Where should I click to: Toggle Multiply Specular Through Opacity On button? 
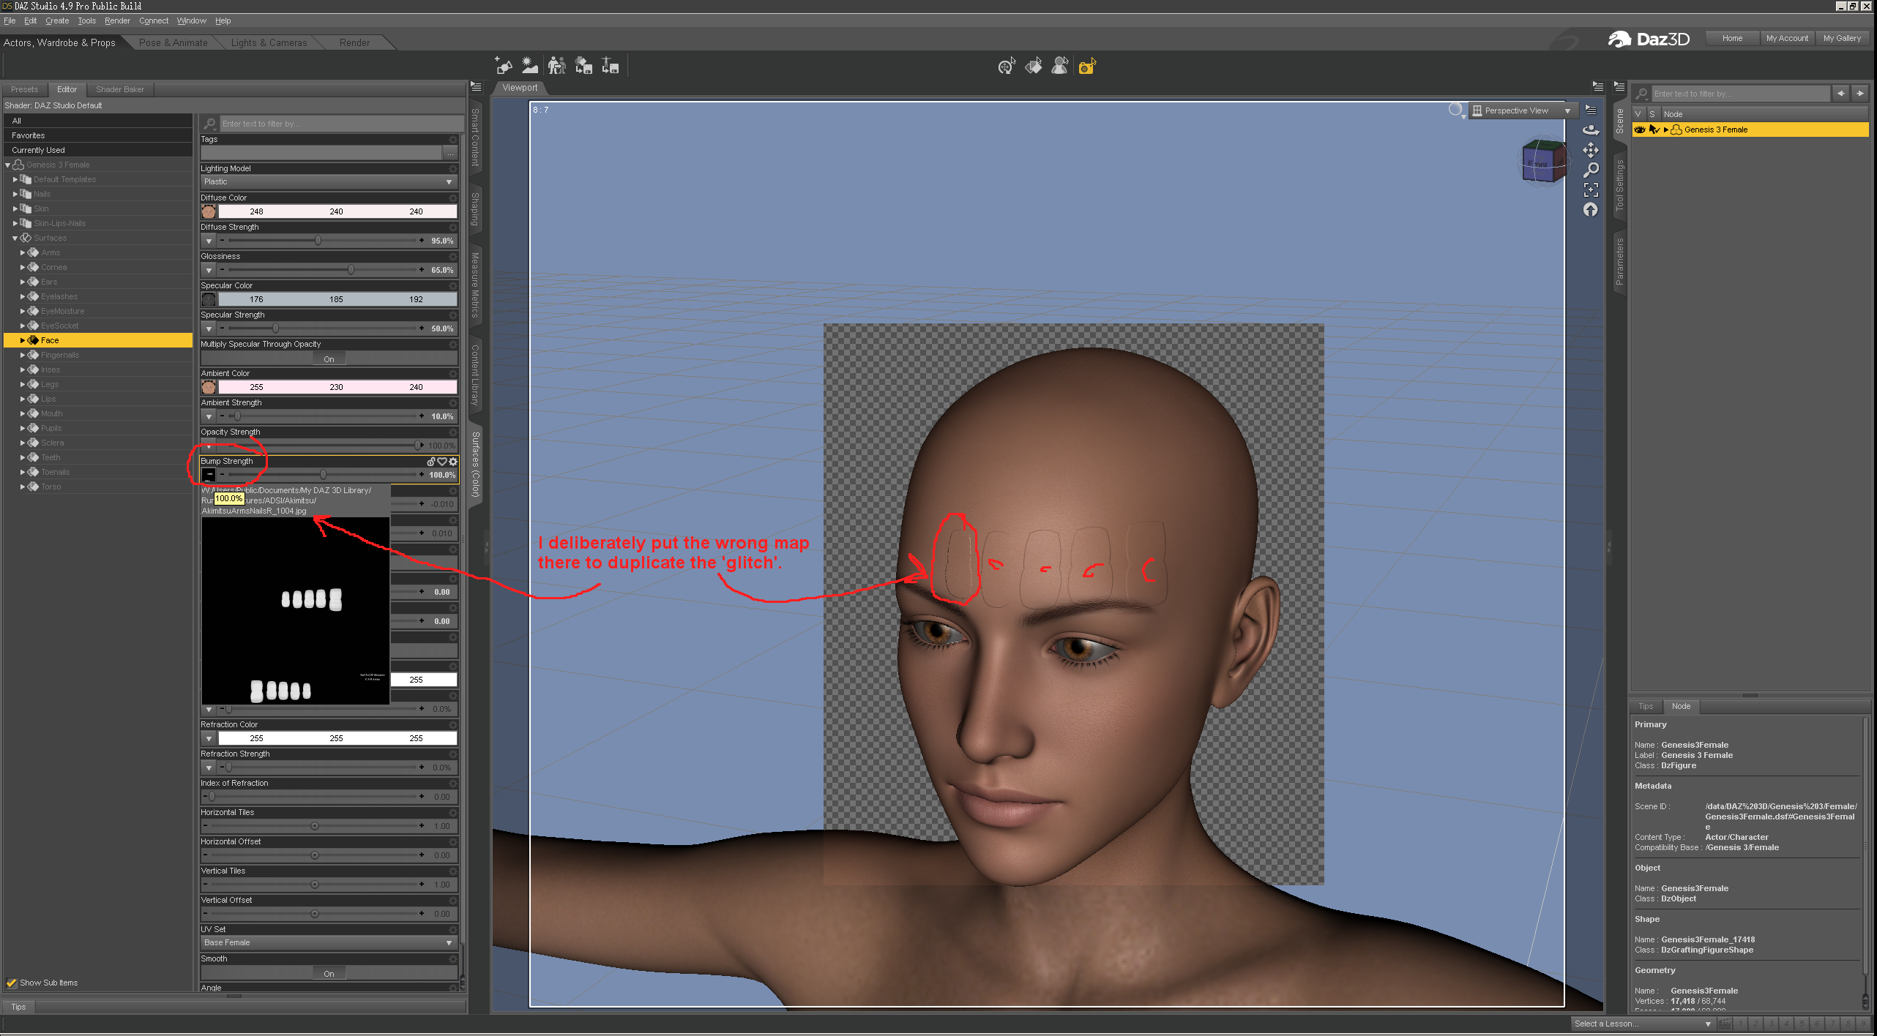pos(329,359)
